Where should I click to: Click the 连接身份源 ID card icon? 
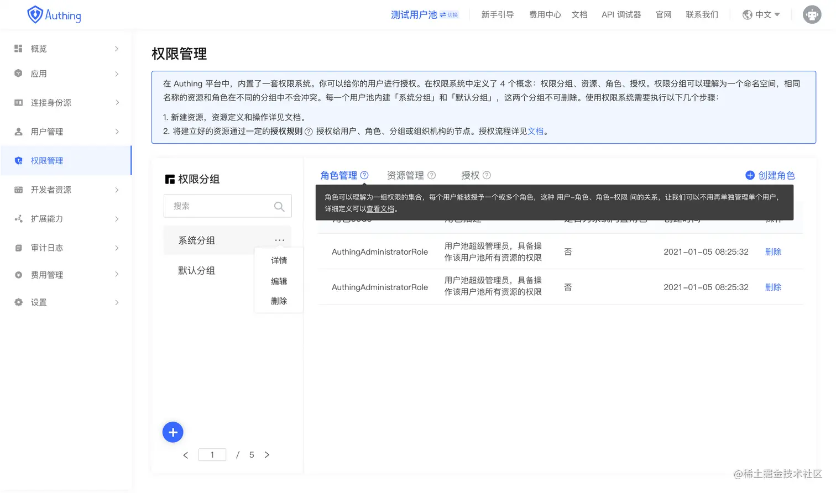tap(18, 103)
